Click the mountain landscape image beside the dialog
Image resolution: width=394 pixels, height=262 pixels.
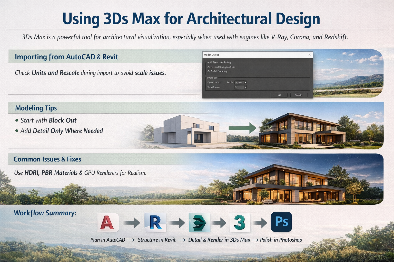[x=348, y=73]
